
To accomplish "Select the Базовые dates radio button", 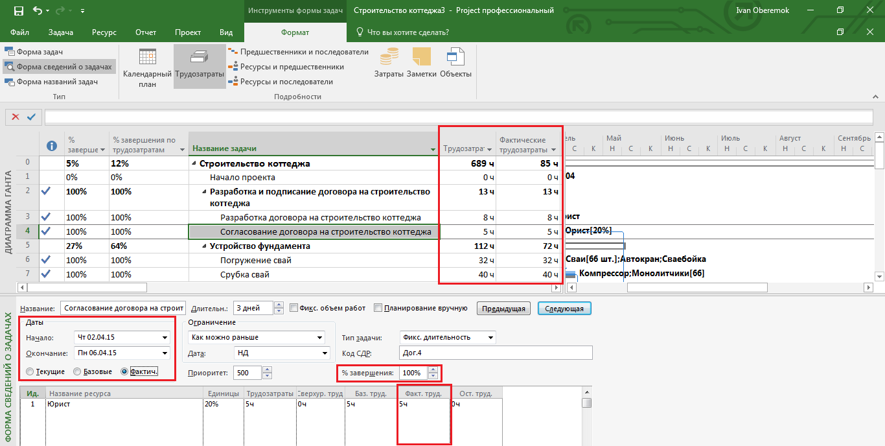I will (x=77, y=371).
